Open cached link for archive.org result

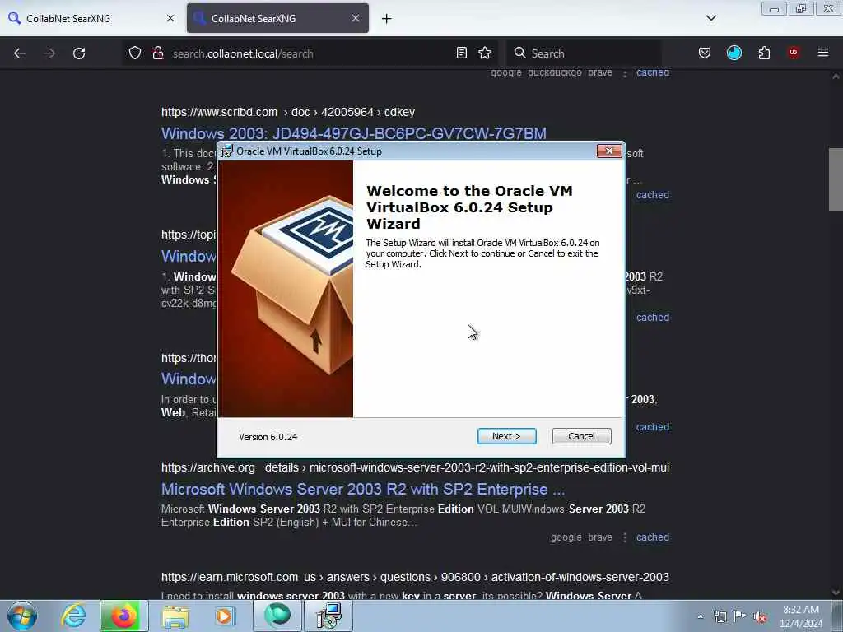pos(653,537)
